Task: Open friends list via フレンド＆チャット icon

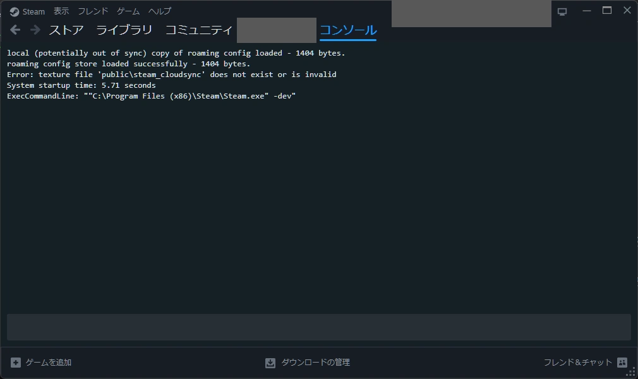Action: click(622, 362)
